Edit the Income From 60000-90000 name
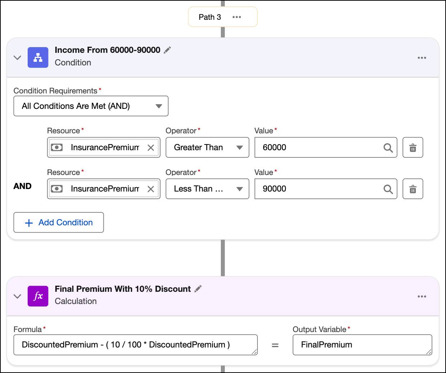 click(x=167, y=50)
